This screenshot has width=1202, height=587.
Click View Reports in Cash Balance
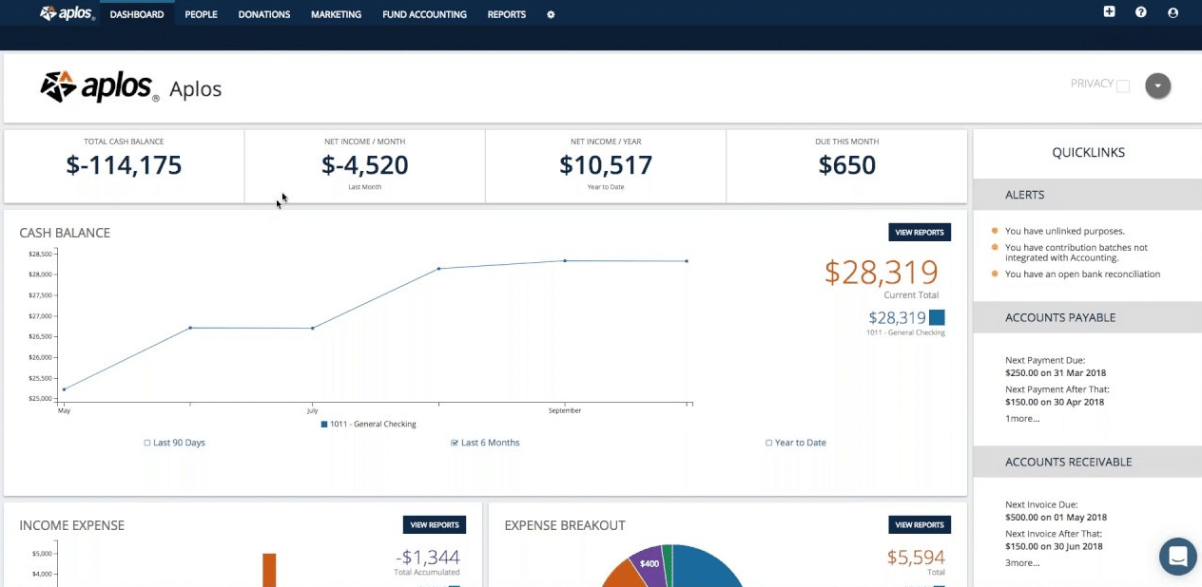(920, 232)
